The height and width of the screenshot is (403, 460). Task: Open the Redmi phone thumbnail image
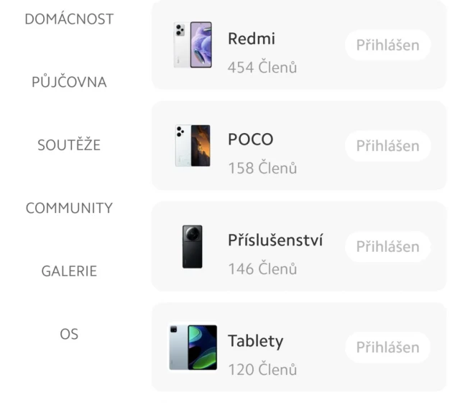193,45
